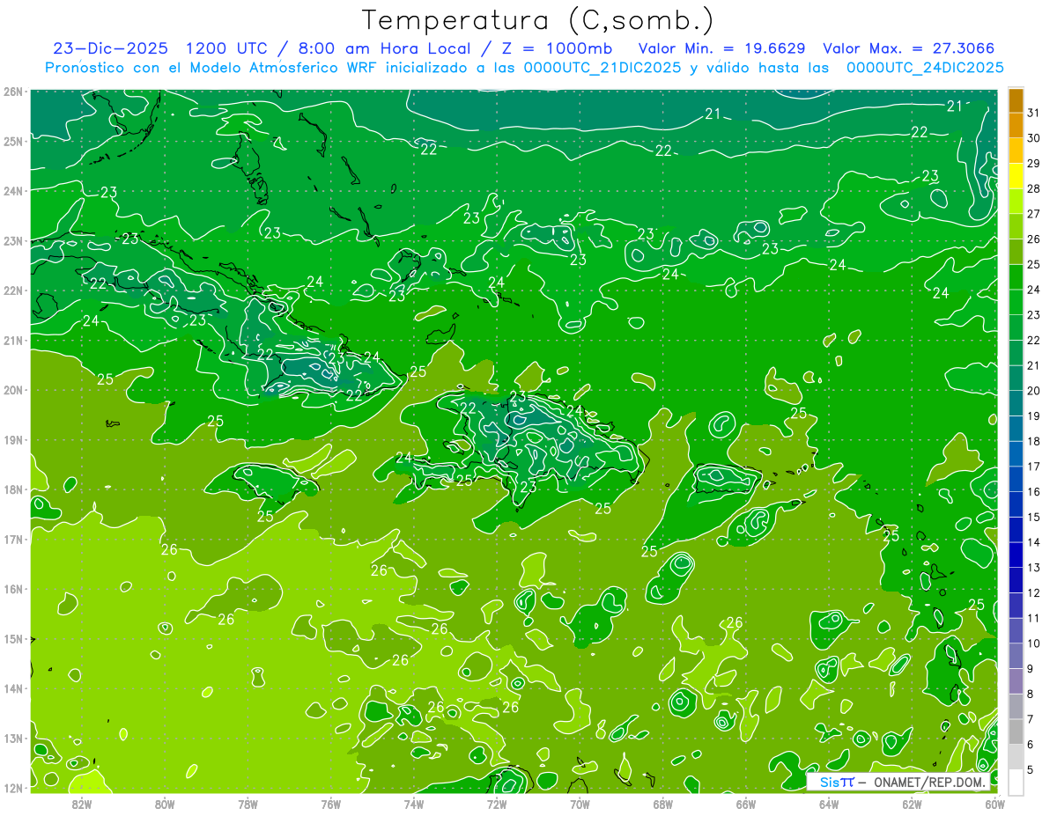Click the "64W" longitude axis label
The width and height of the screenshot is (1057, 816).
(x=829, y=804)
